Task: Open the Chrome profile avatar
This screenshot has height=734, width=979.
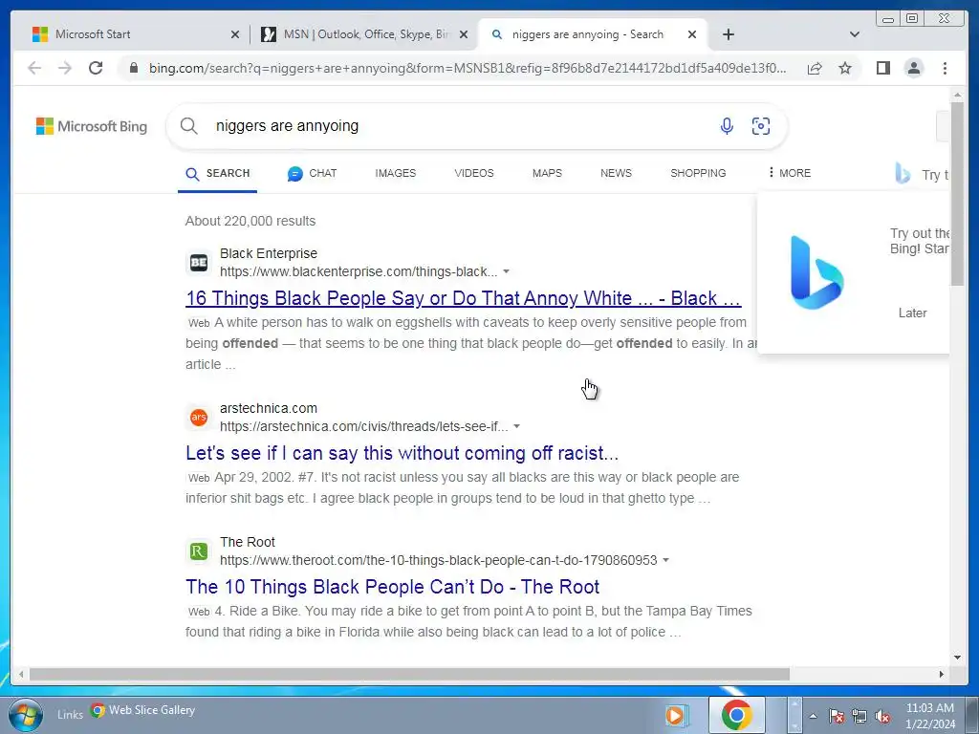Action: (x=913, y=68)
